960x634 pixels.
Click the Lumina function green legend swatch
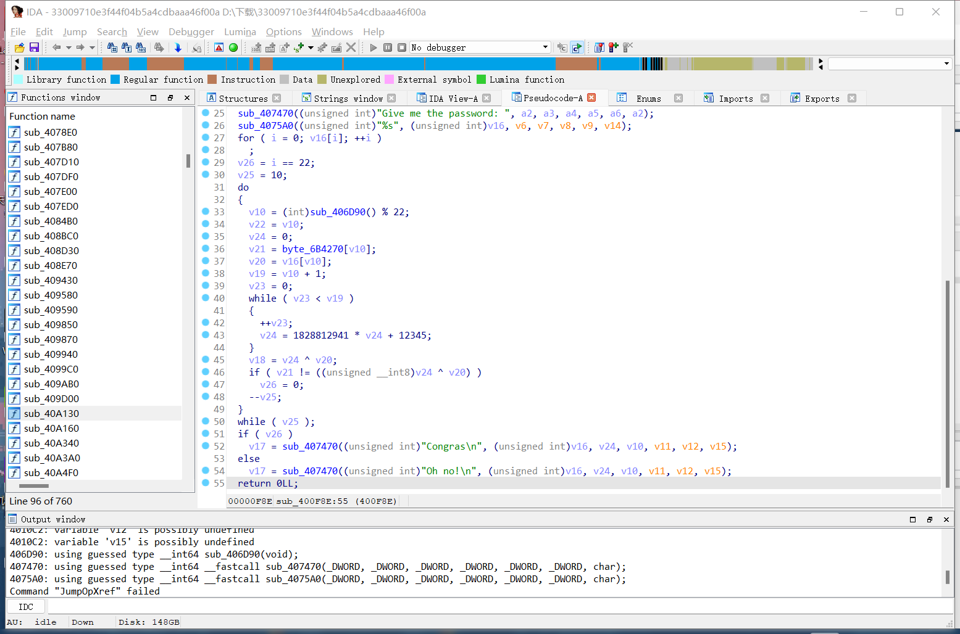click(482, 80)
